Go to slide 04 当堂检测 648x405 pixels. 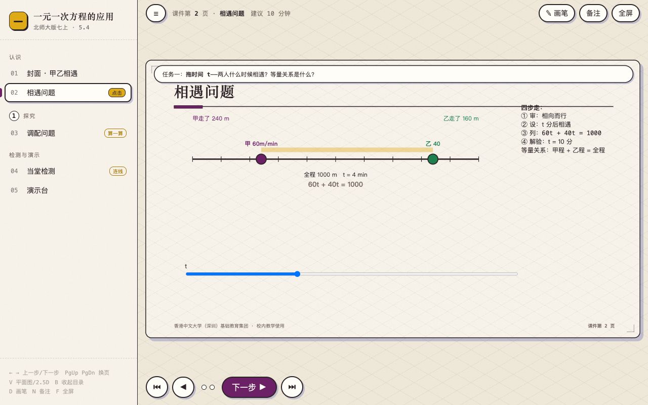(x=68, y=171)
